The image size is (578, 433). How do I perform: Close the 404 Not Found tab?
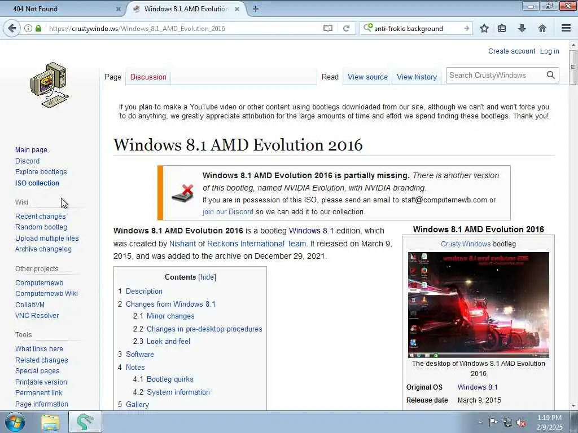119,9
